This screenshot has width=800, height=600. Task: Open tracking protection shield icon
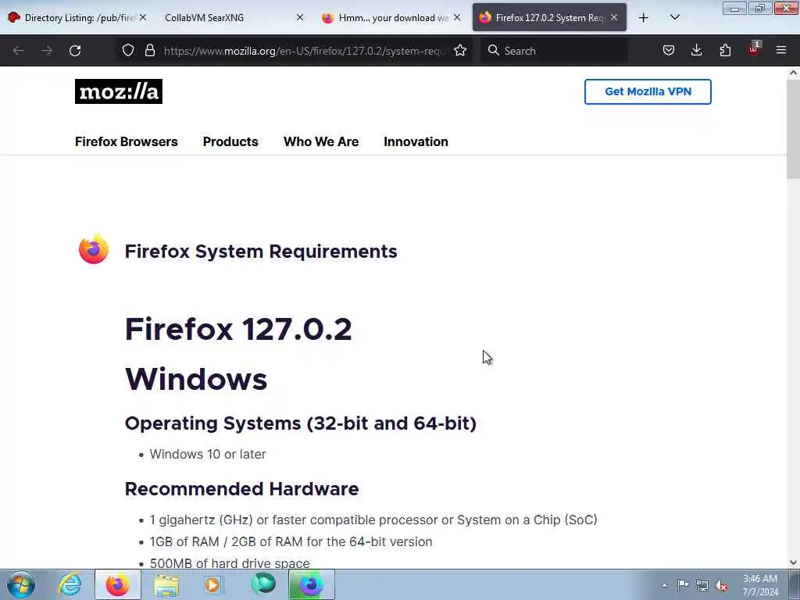tap(128, 51)
